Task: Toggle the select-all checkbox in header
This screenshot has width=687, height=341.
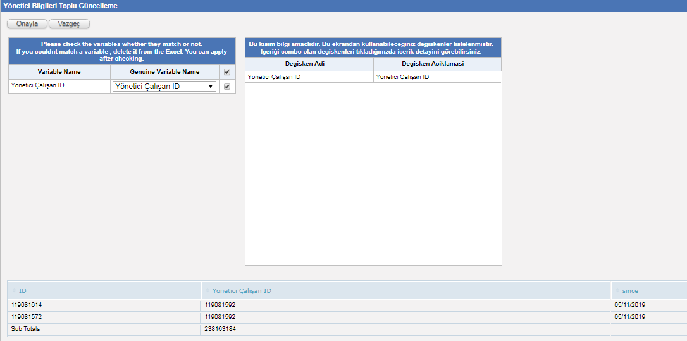Action: point(227,72)
